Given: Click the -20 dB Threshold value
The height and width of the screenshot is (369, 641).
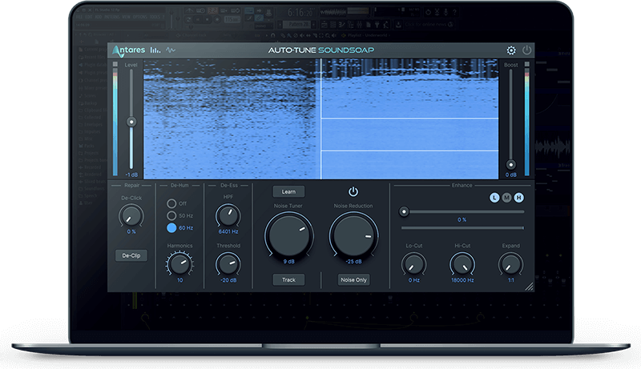Looking at the screenshot, I should tap(228, 280).
